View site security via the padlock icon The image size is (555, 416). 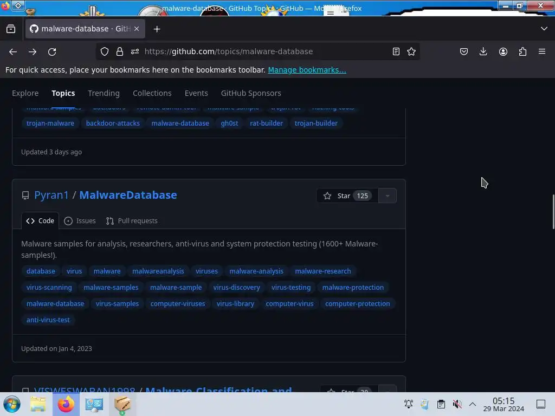point(120,51)
